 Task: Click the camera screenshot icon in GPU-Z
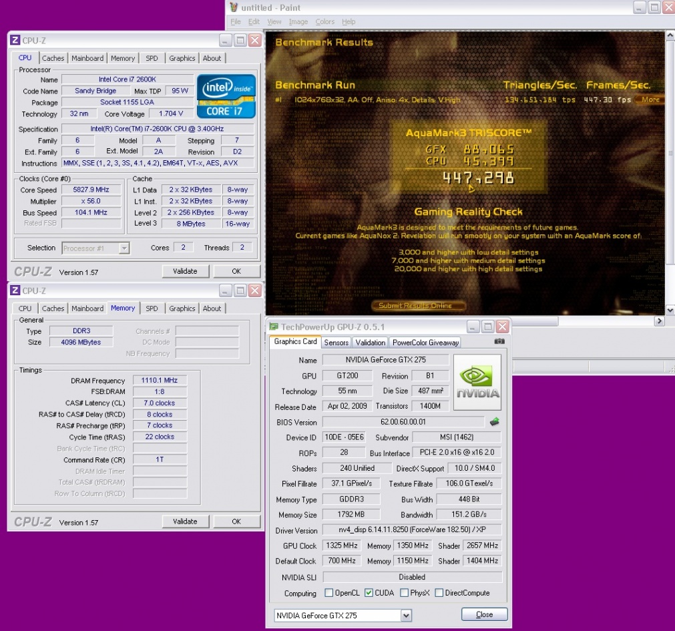tap(499, 341)
